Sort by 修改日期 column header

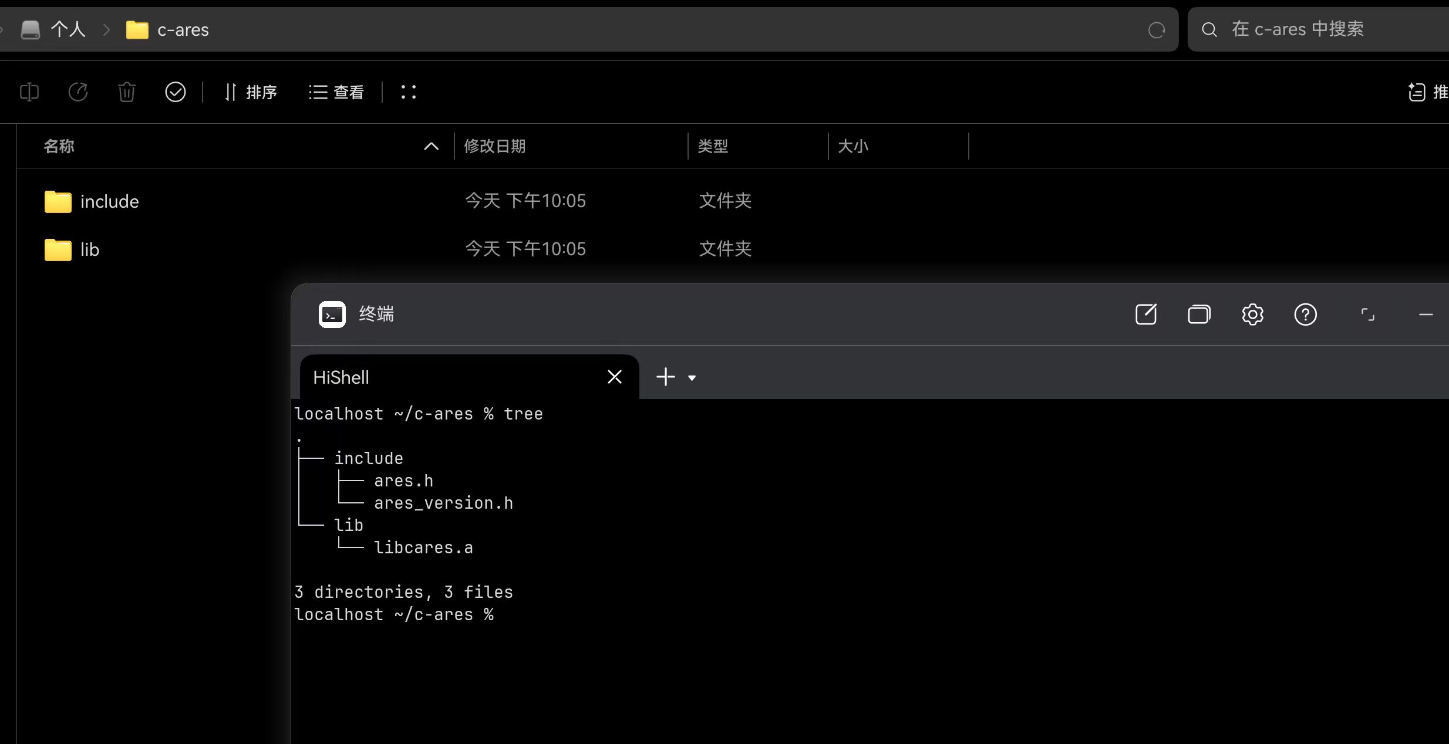click(494, 146)
